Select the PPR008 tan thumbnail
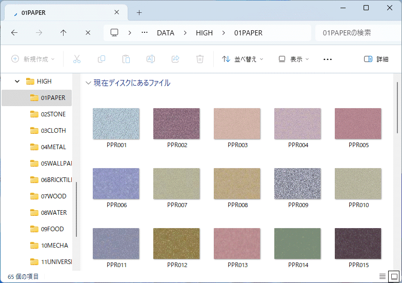This screenshot has width=402, height=283. [237, 184]
